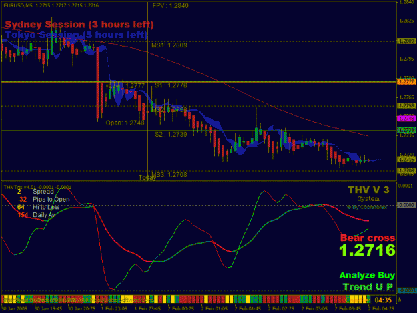
Task: Click the 1.2758 price axis tag
Action: pyautogui.click(x=406, y=106)
